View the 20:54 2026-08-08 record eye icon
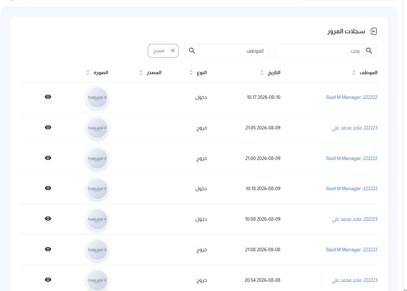 48,280
